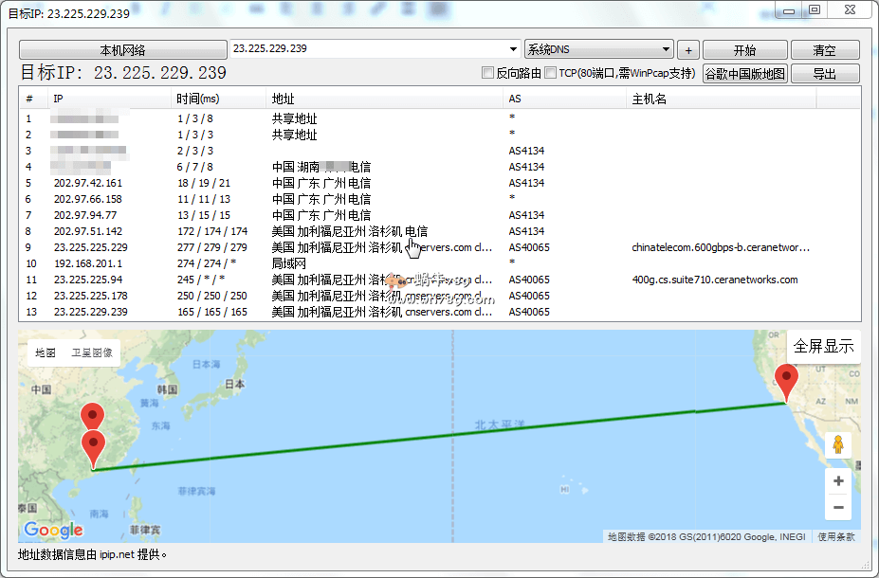Show the map fullscreen via 全屏显示
The height and width of the screenshot is (578, 879).
823,347
